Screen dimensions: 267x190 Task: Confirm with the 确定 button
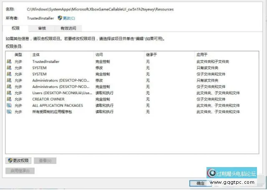(x=201, y=183)
